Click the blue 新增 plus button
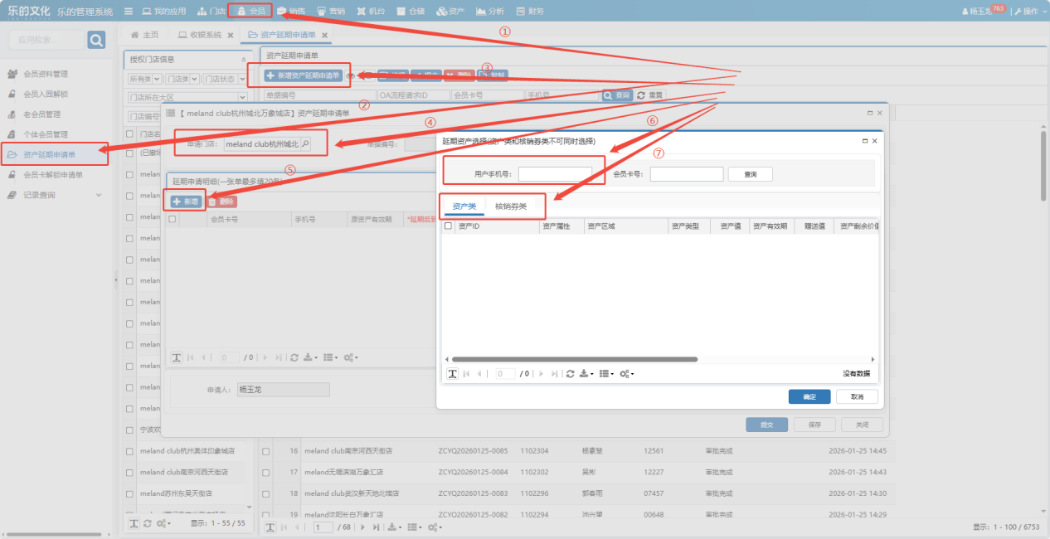 pos(187,202)
